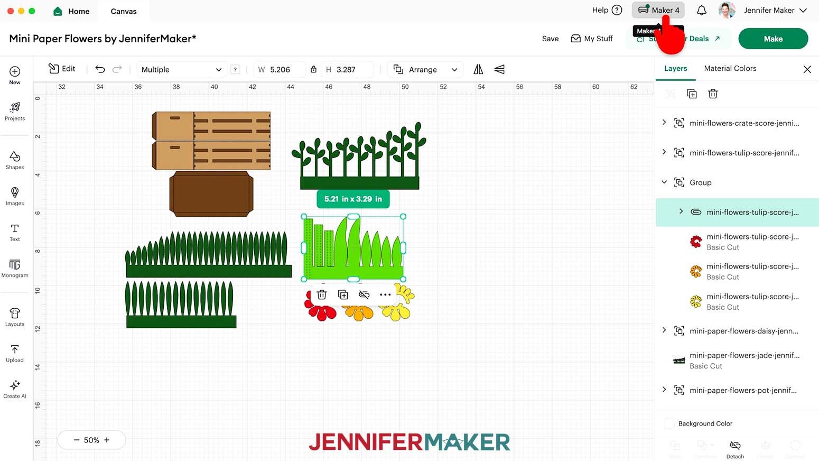Screen dimensions: 819x461
Task: Select the dark green leafy stems shape
Action: click(x=359, y=155)
